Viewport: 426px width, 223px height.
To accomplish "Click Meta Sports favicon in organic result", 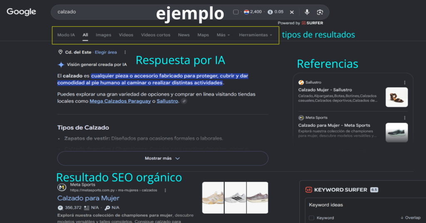I will coord(62,187).
